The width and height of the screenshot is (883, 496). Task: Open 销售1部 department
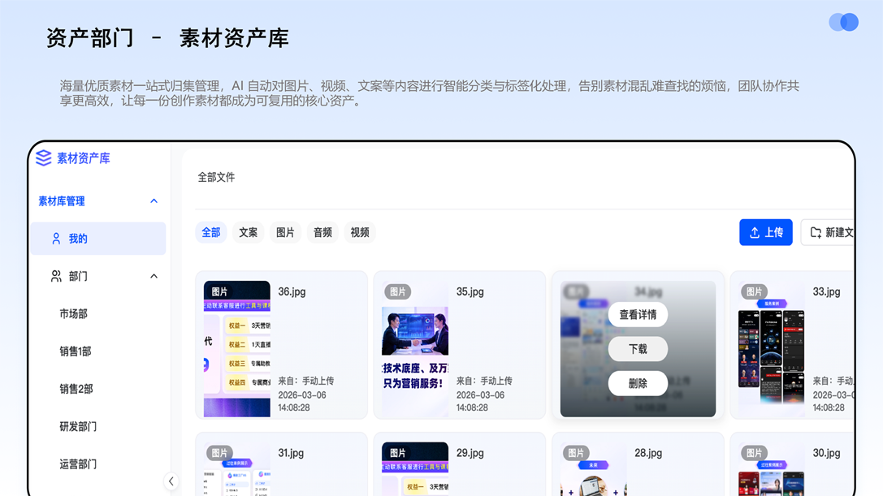pyautogui.click(x=76, y=352)
